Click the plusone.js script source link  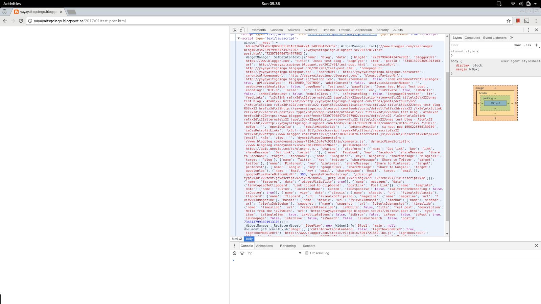pos(342,34)
